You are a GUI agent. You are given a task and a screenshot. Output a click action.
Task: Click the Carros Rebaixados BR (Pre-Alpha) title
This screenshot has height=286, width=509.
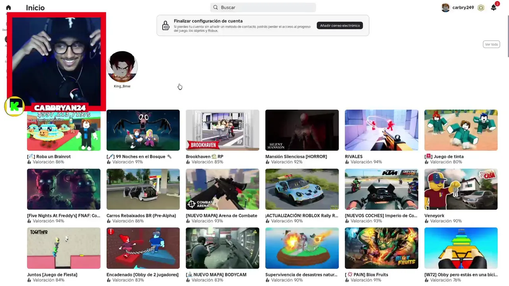[x=141, y=216]
